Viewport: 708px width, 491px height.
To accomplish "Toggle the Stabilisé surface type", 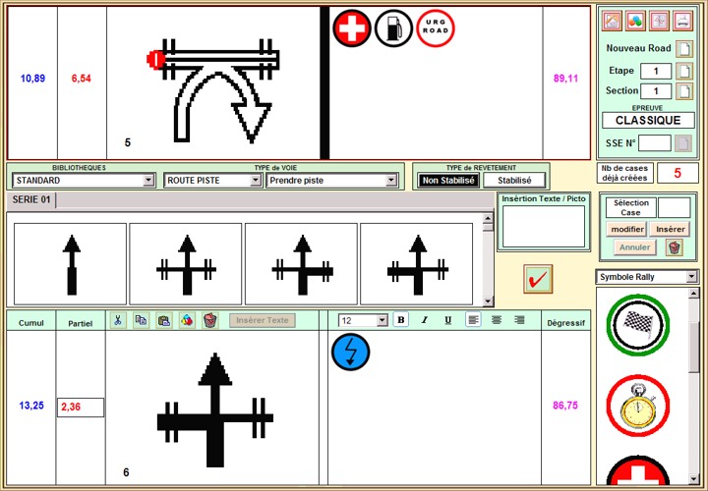I will click(x=514, y=180).
